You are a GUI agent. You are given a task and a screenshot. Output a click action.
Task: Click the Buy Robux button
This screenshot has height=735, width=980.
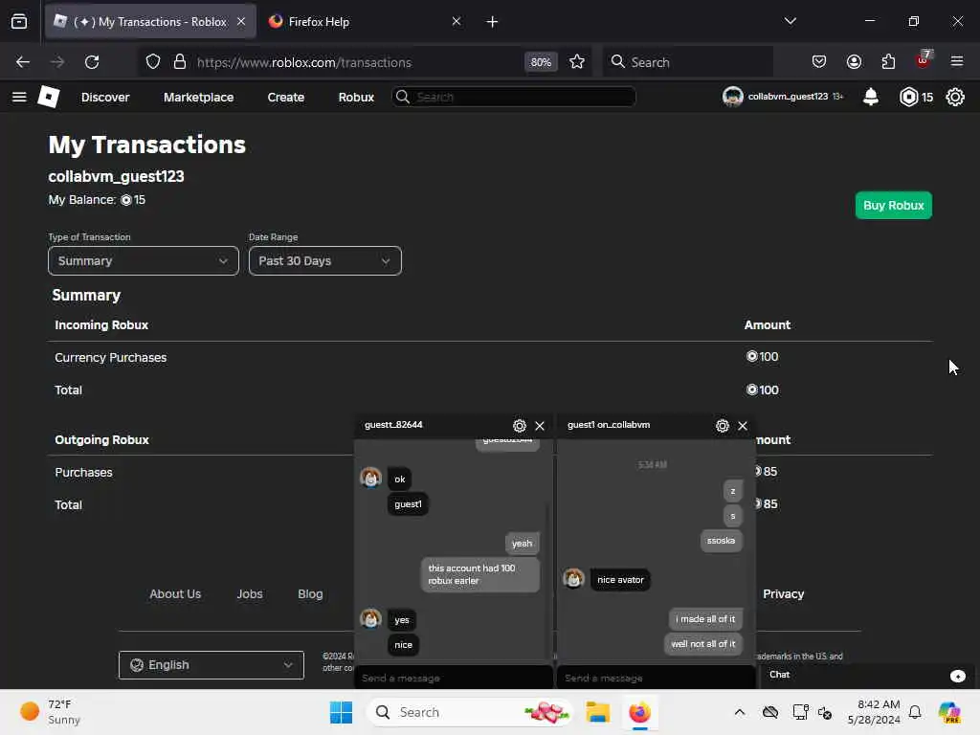pos(893,206)
